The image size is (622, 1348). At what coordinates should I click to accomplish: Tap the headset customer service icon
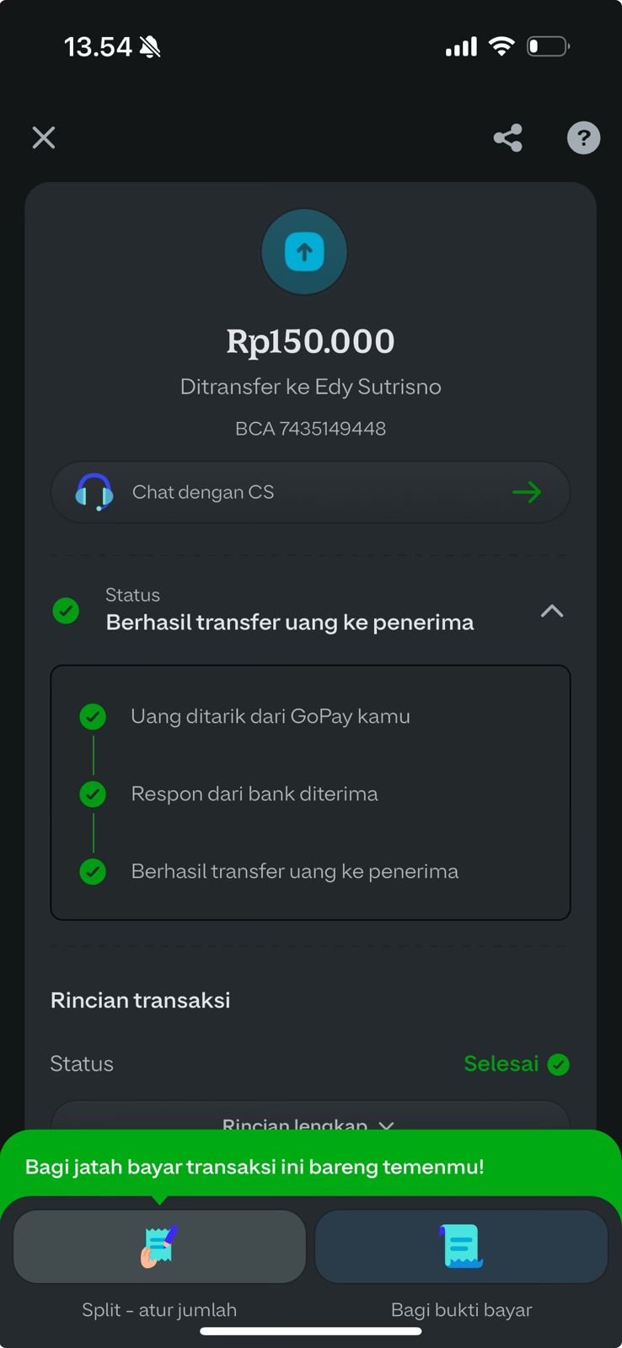click(x=94, y=492)
